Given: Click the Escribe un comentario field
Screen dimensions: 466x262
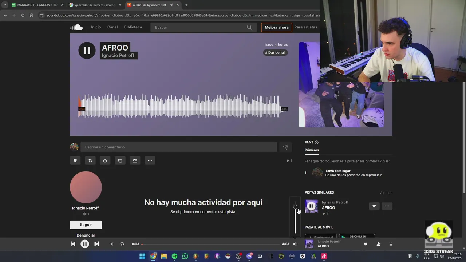Looking at the screenshot, I should point(179,147).
